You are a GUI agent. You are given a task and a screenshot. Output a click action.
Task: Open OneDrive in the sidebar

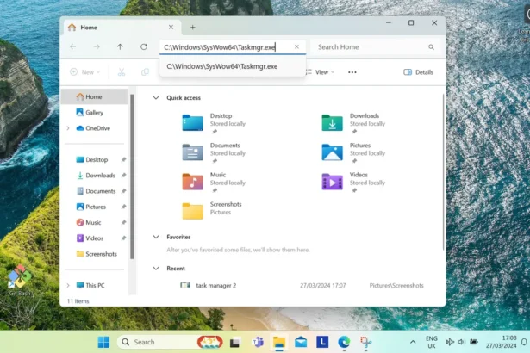(93, 128)
